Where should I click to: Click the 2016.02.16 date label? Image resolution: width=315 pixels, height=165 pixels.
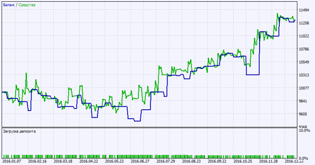pos(37,161)
